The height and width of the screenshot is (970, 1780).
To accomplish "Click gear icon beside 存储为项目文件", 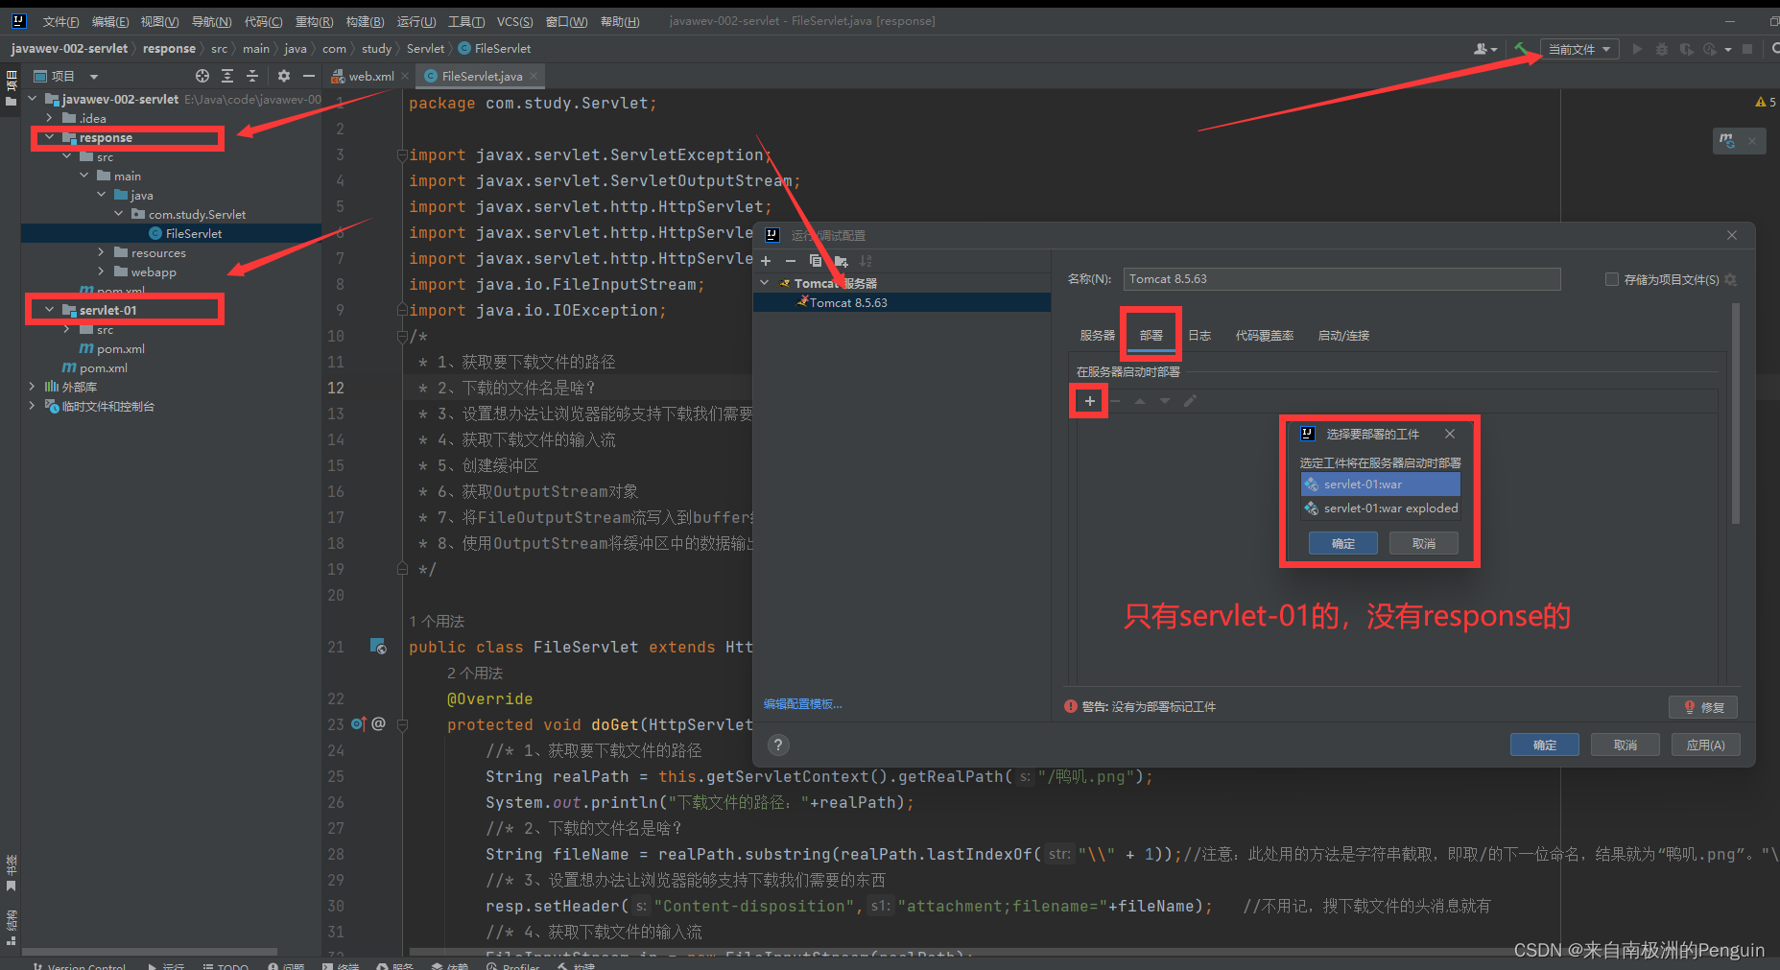I will [1731, 280].
